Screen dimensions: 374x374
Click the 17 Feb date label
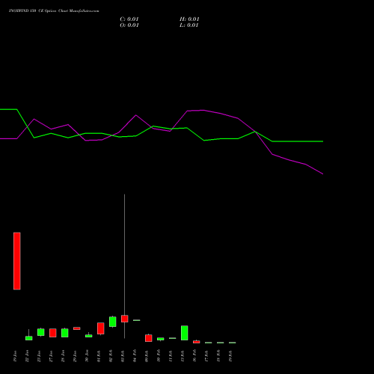pos(206,356)
